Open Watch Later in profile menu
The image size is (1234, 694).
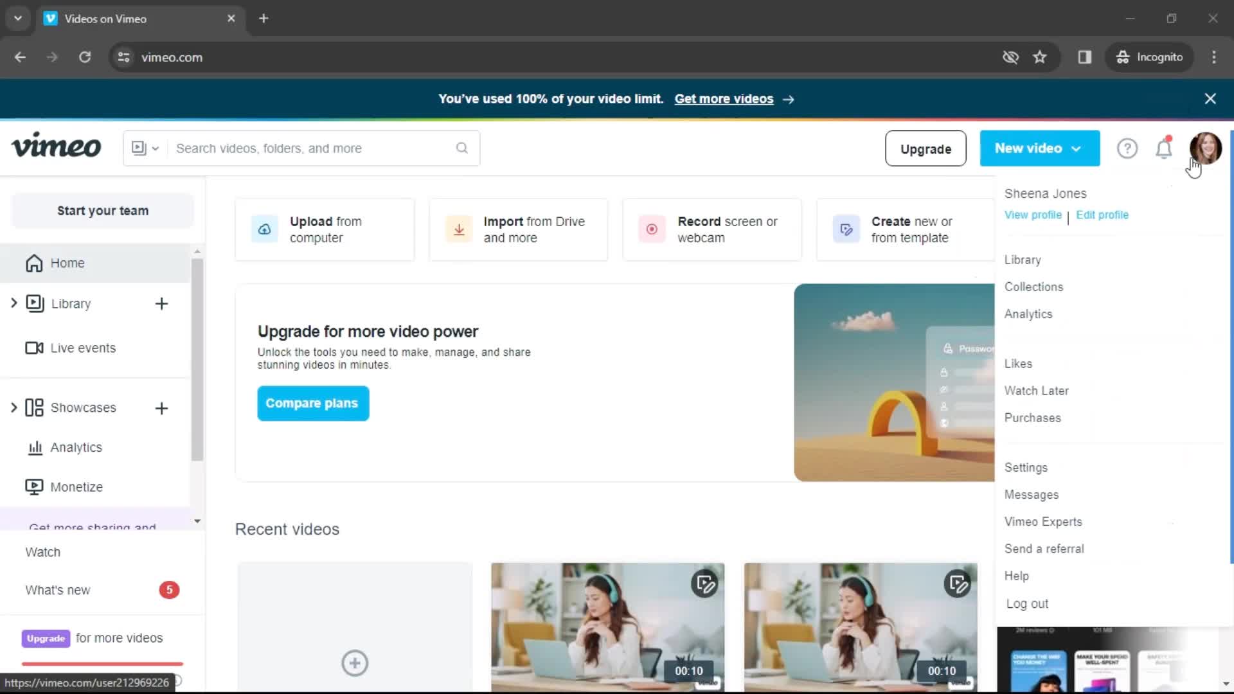click(1036, 391)
